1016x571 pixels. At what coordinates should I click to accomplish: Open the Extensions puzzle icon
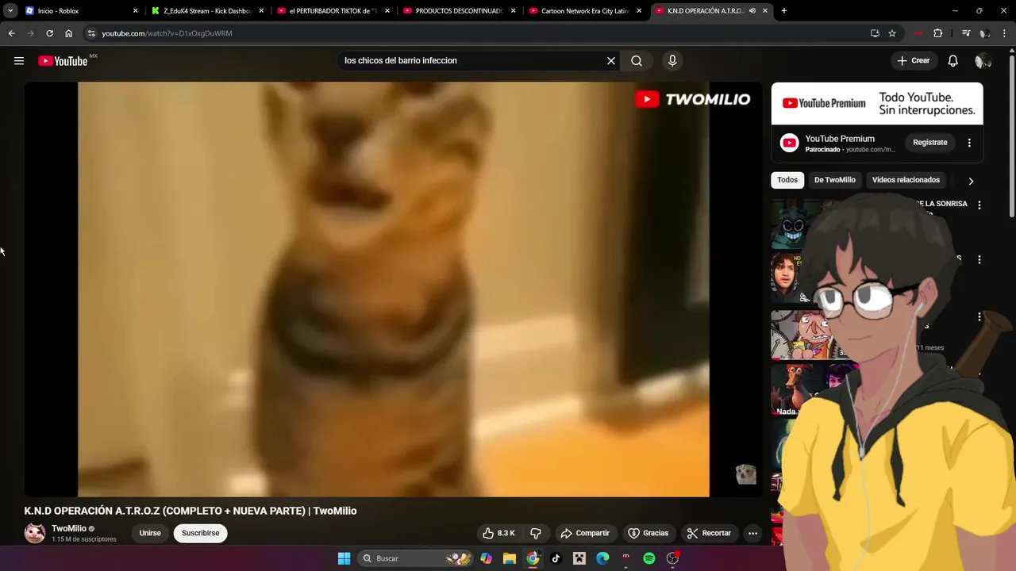(937, 33)
